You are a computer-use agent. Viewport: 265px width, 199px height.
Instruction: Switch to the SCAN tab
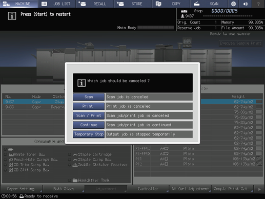(x=209, y=4)
